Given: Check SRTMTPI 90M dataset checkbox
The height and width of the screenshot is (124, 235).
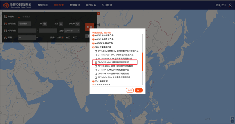Looking at the screenshot, I should click(96, 70).
